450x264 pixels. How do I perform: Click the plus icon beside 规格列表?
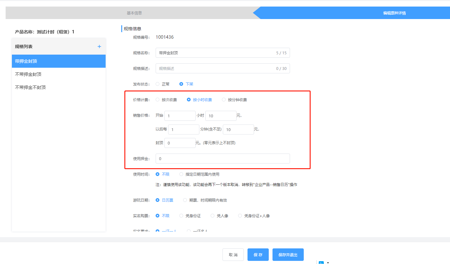pyautogui.click(x=99, y=46)
